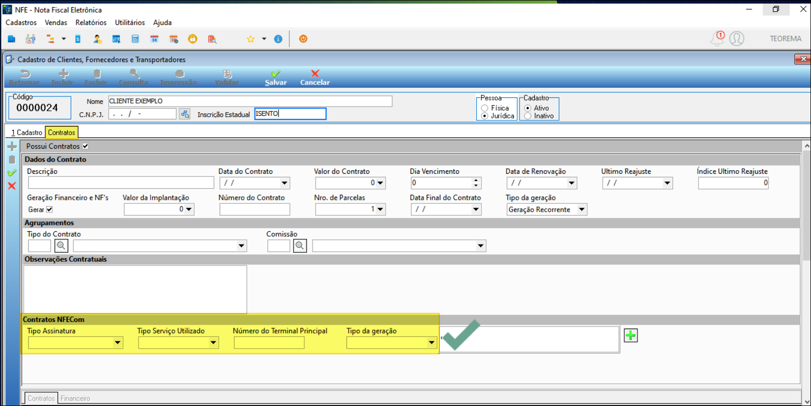Click the green plus add NFCom button
Image resolution: width=811 pixels, height=406 pixels.
point(630,336)
